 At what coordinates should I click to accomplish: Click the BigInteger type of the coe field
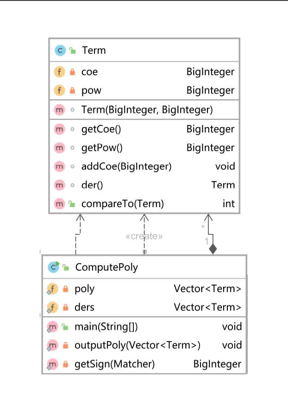tap(210, 72)
